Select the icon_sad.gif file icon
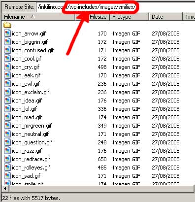 [7, 176]
